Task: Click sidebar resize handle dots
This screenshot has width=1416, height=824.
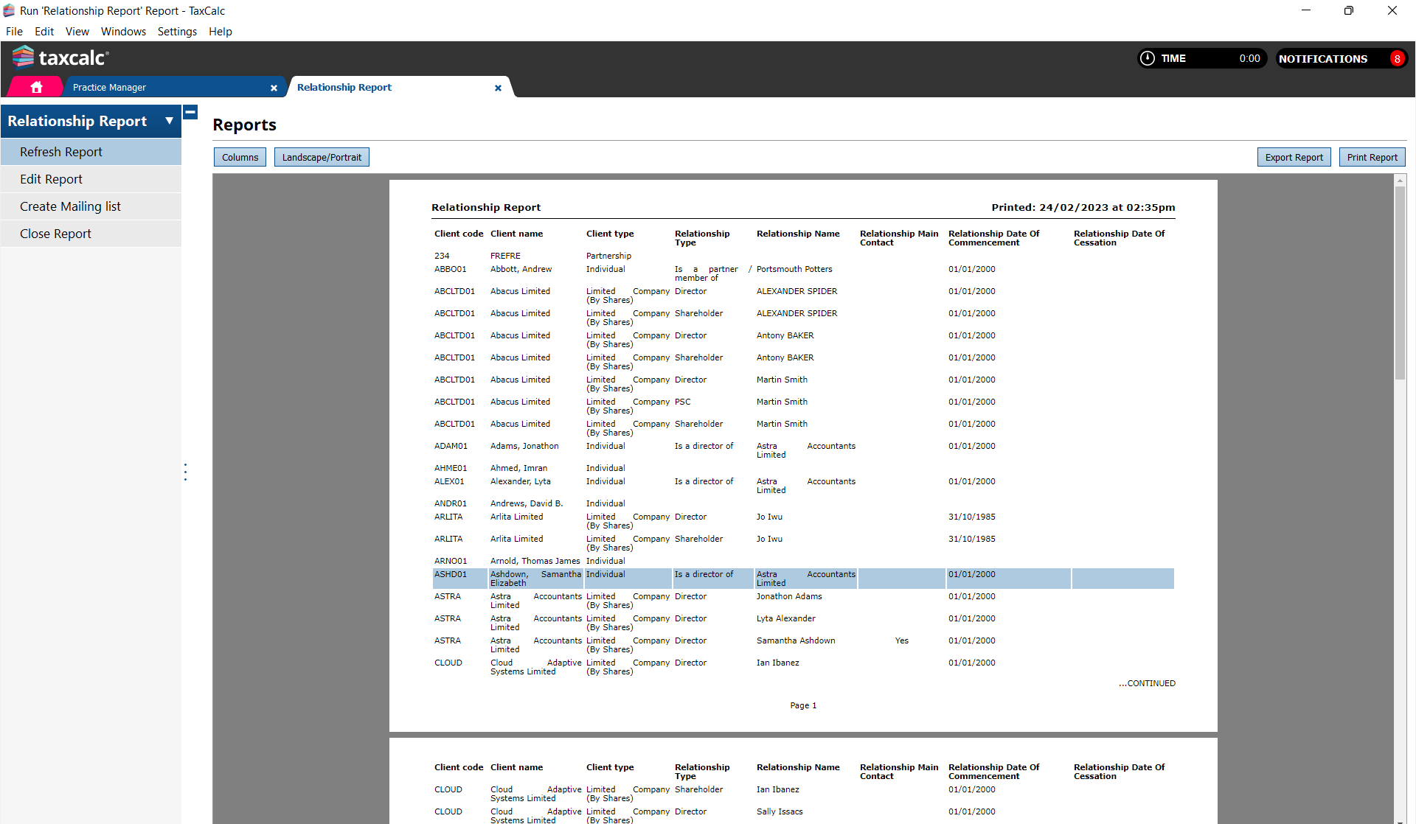Action: [185, 472]
